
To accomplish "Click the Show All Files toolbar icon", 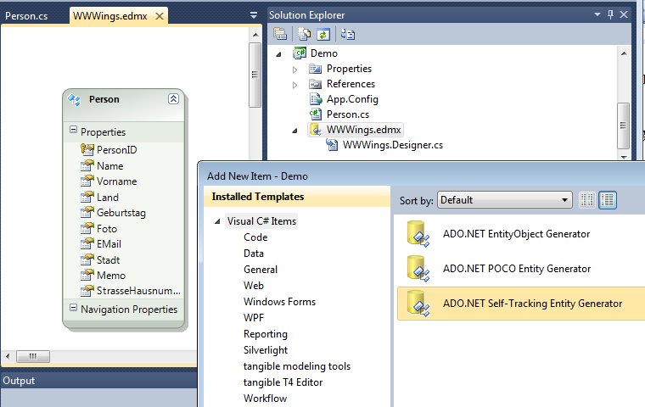I will [304, 35].
